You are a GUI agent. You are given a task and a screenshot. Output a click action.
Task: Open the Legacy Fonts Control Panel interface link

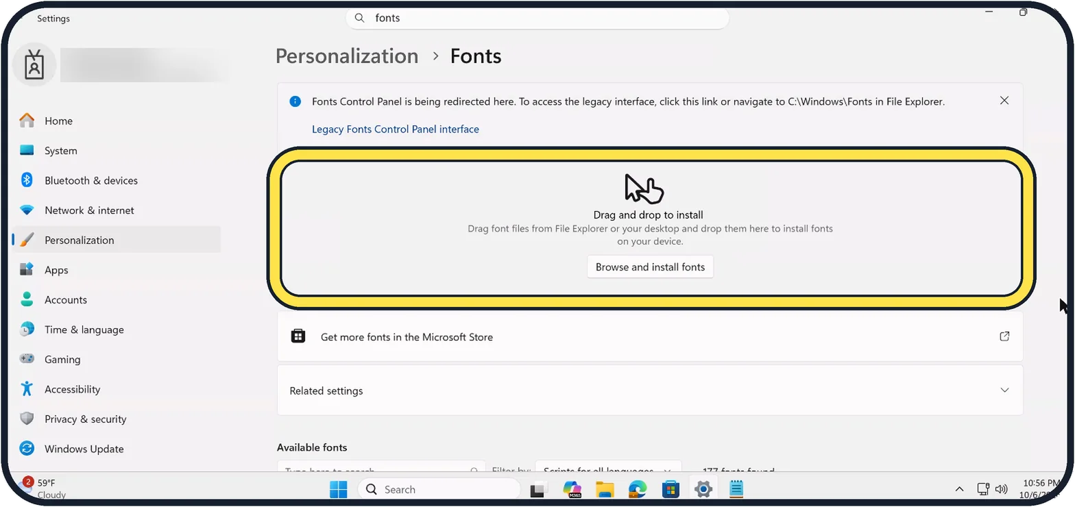[x=396, y=129]
